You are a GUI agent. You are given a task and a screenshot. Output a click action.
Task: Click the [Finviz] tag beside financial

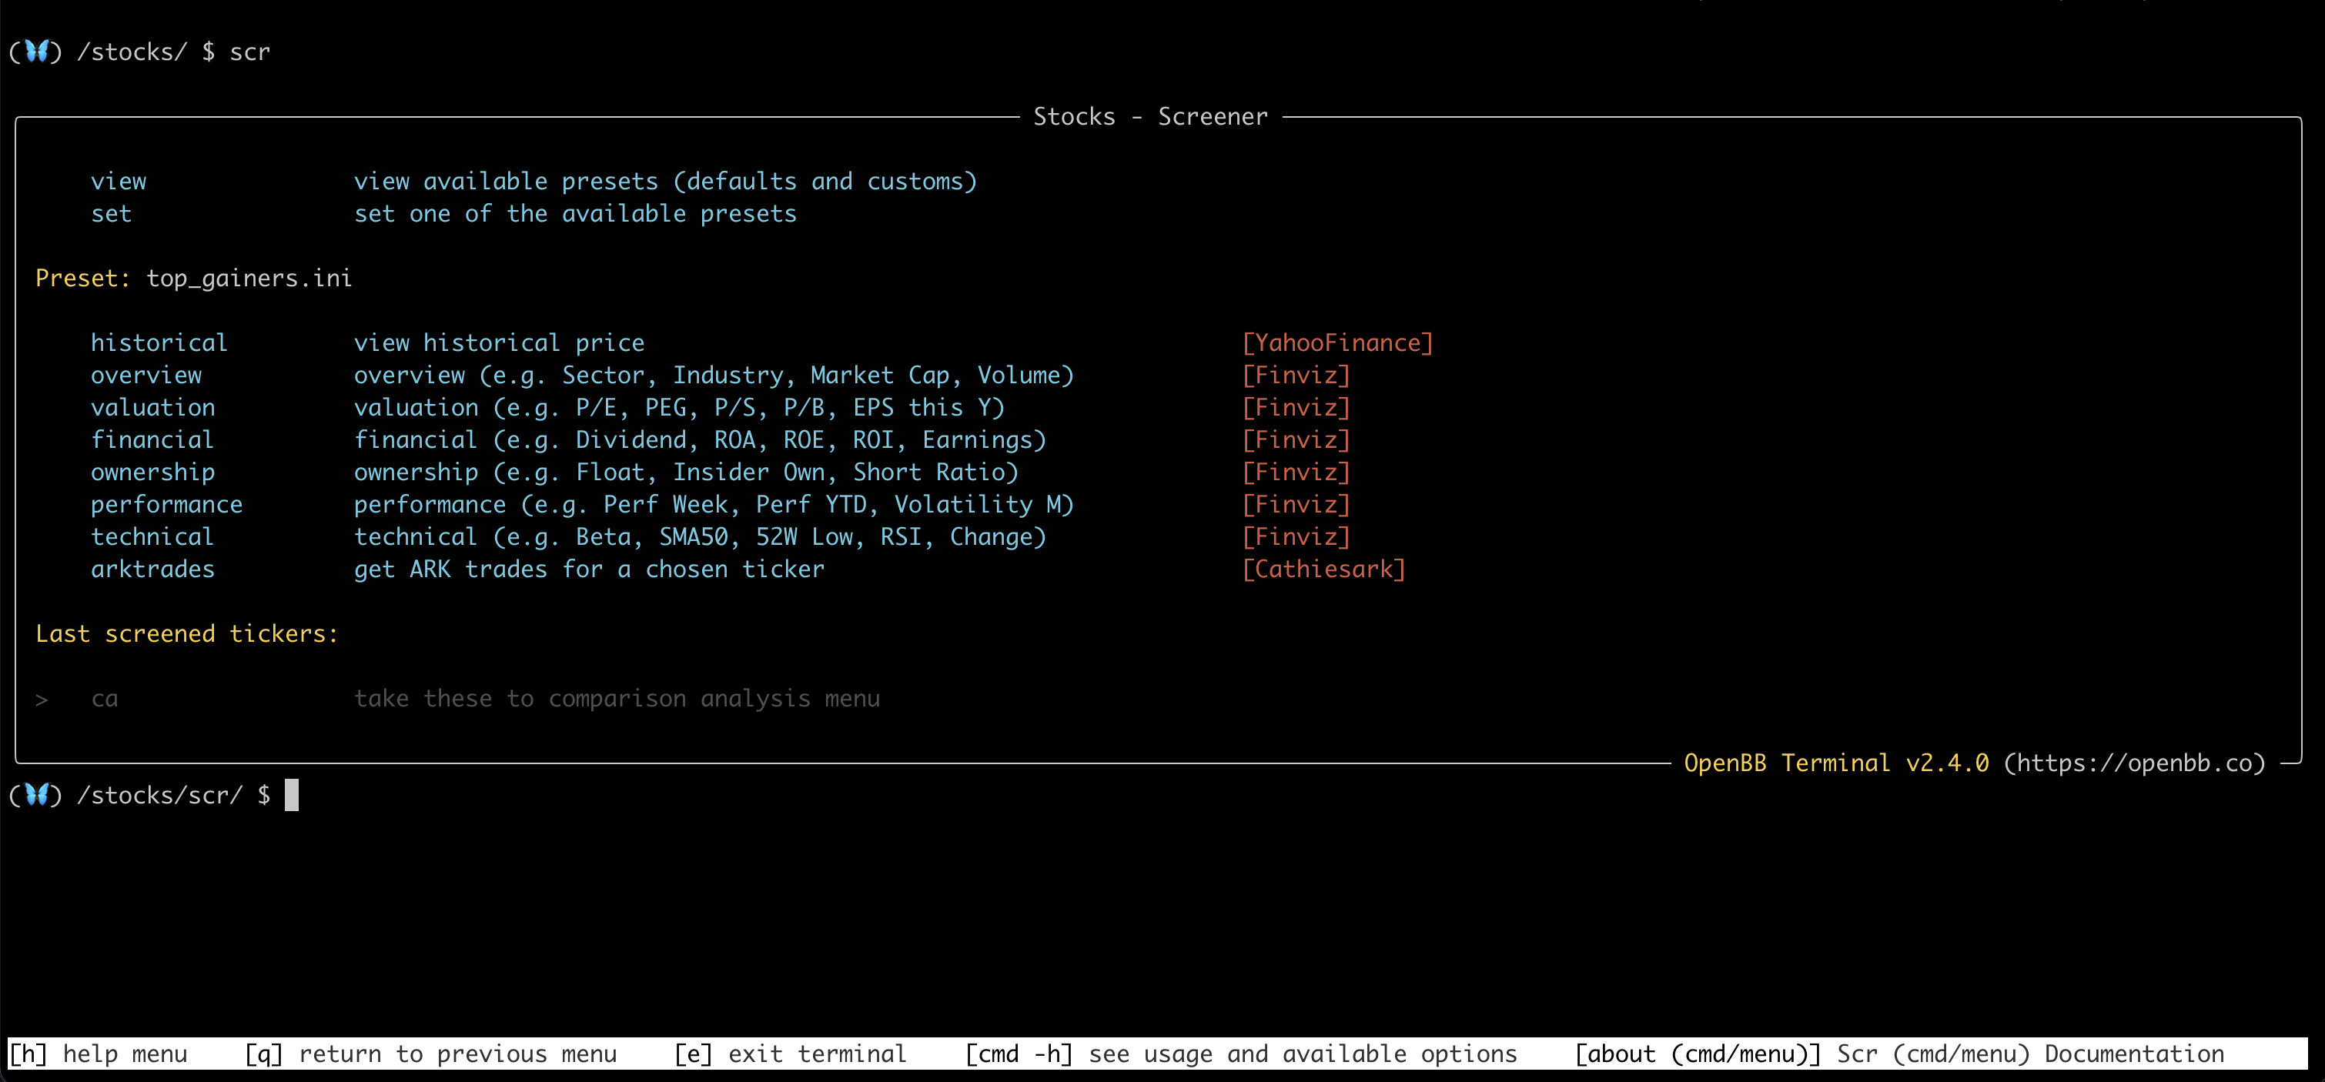point(1296,440)
